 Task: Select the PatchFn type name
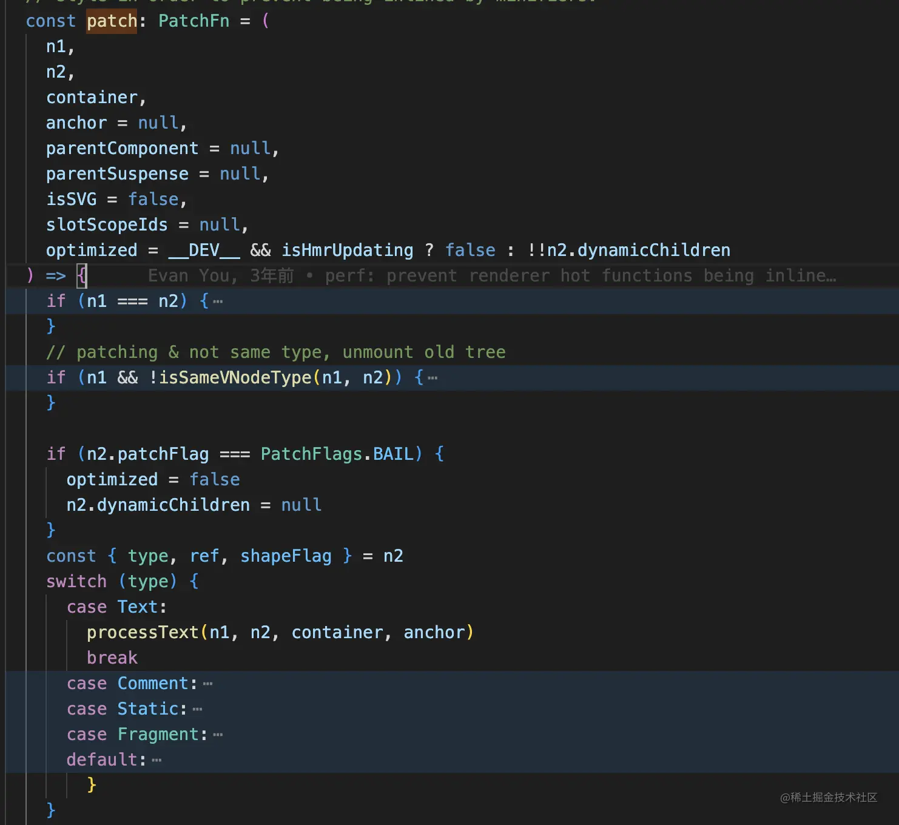point(194,21)
